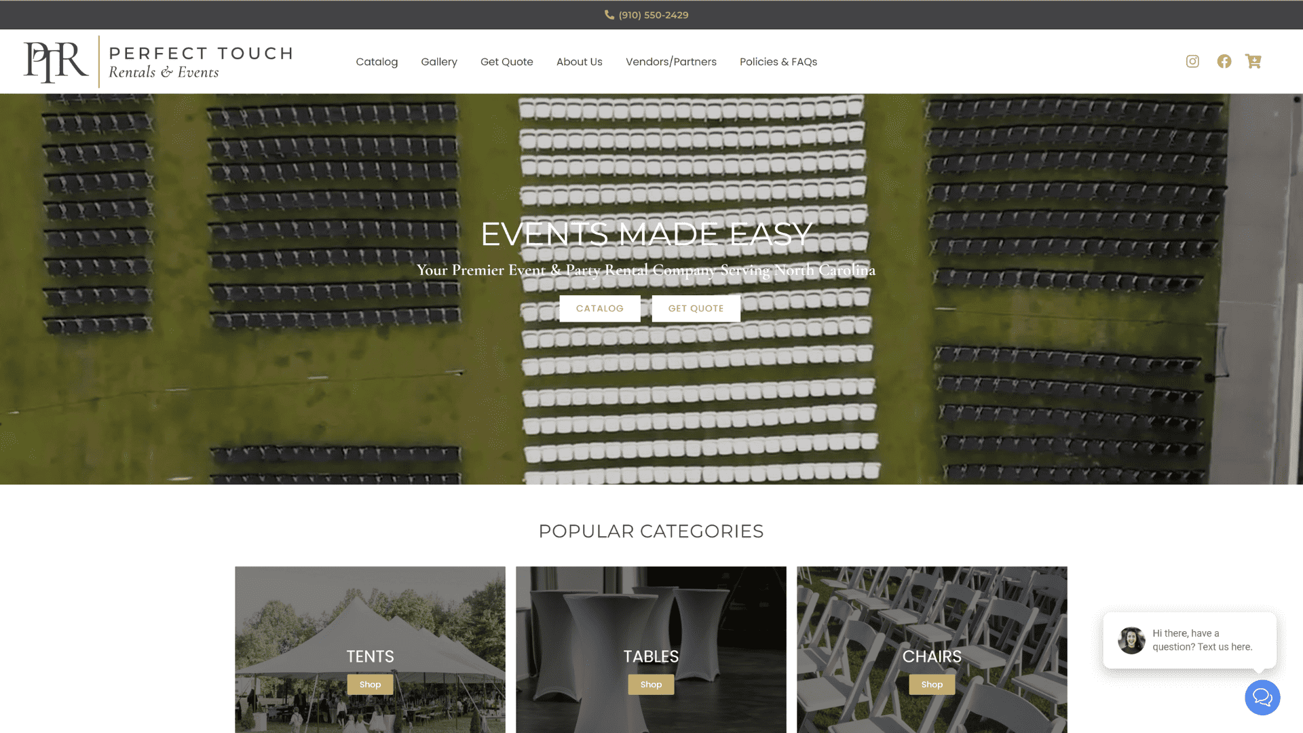
Task: Open the 'Hi there, have a question' popup
Action: [1202, 640]
